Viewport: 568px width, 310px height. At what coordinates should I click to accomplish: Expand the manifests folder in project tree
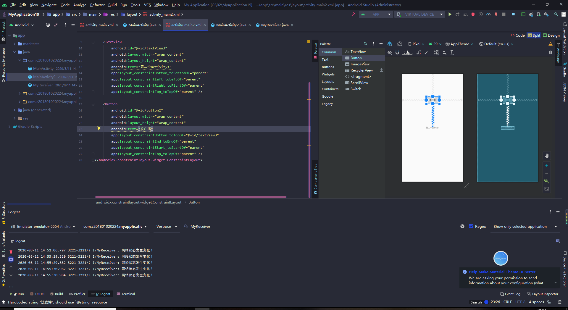pyautogui.click(x=14, y=43)
